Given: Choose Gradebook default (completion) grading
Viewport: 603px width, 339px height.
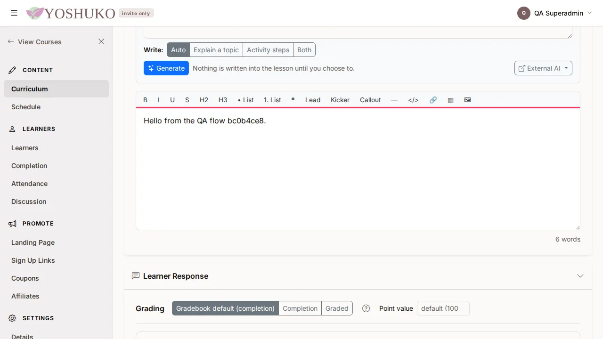Looking at the screenshot, I should 225,308.
